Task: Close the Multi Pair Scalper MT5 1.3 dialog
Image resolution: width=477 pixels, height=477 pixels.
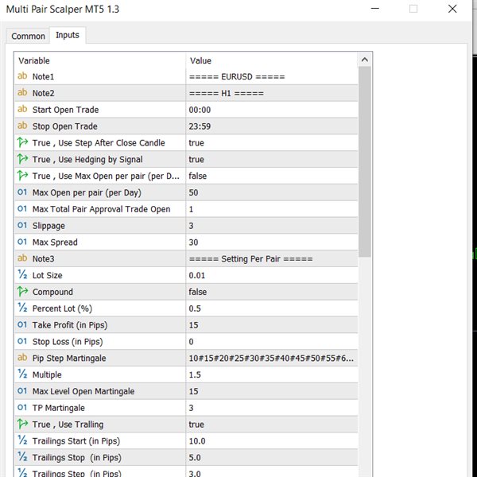Action: pyautogui.click(x=452, y=9)
